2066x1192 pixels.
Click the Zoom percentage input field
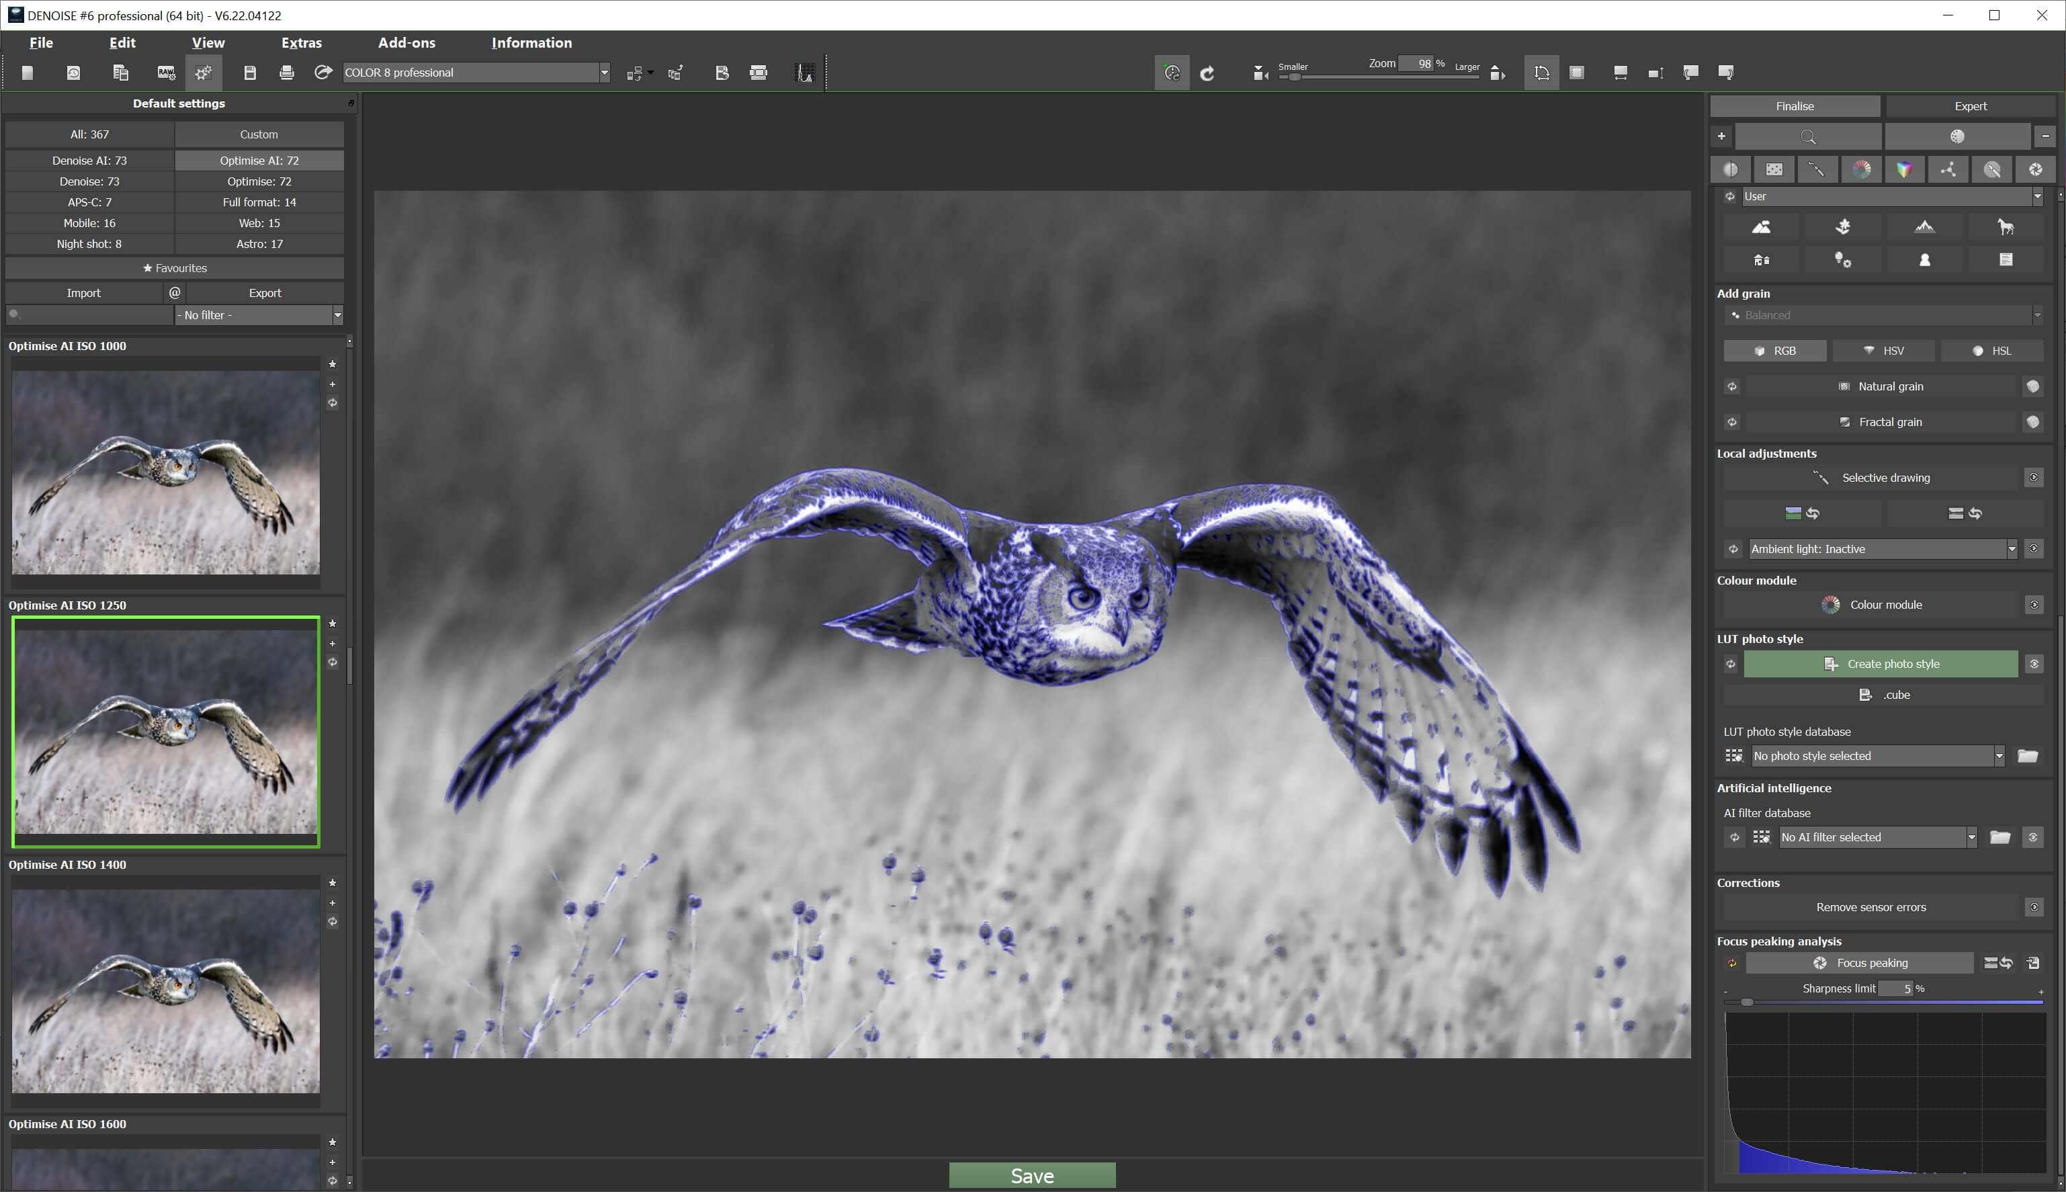1415,64
